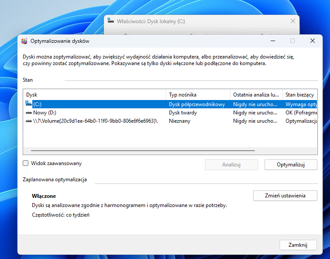Select the Nowy (D:) drive icon
The height and width of the screenshot is (259, 330).
pyautogui.click(x=29, y=113)
